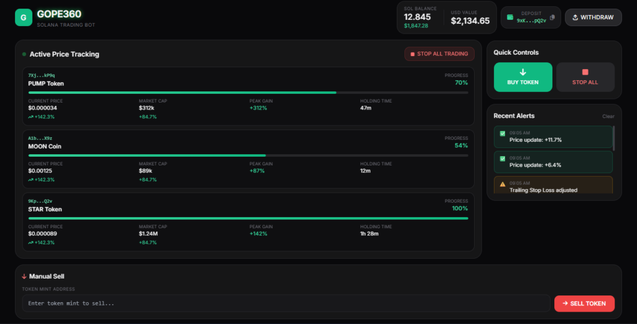Viewport: 637px width, 324px height.
Task: Click the red down arrow beside Manual Sell
Action: point(24,277)
